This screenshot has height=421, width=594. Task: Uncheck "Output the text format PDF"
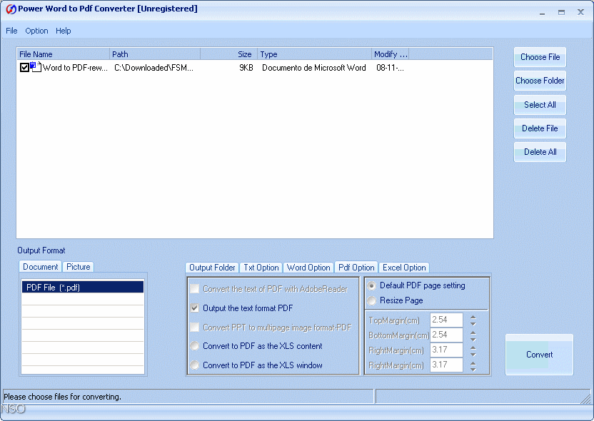195,308
